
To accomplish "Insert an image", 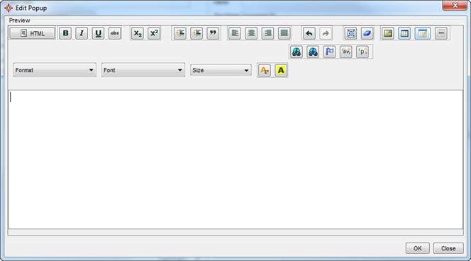I will pos(388,33).
